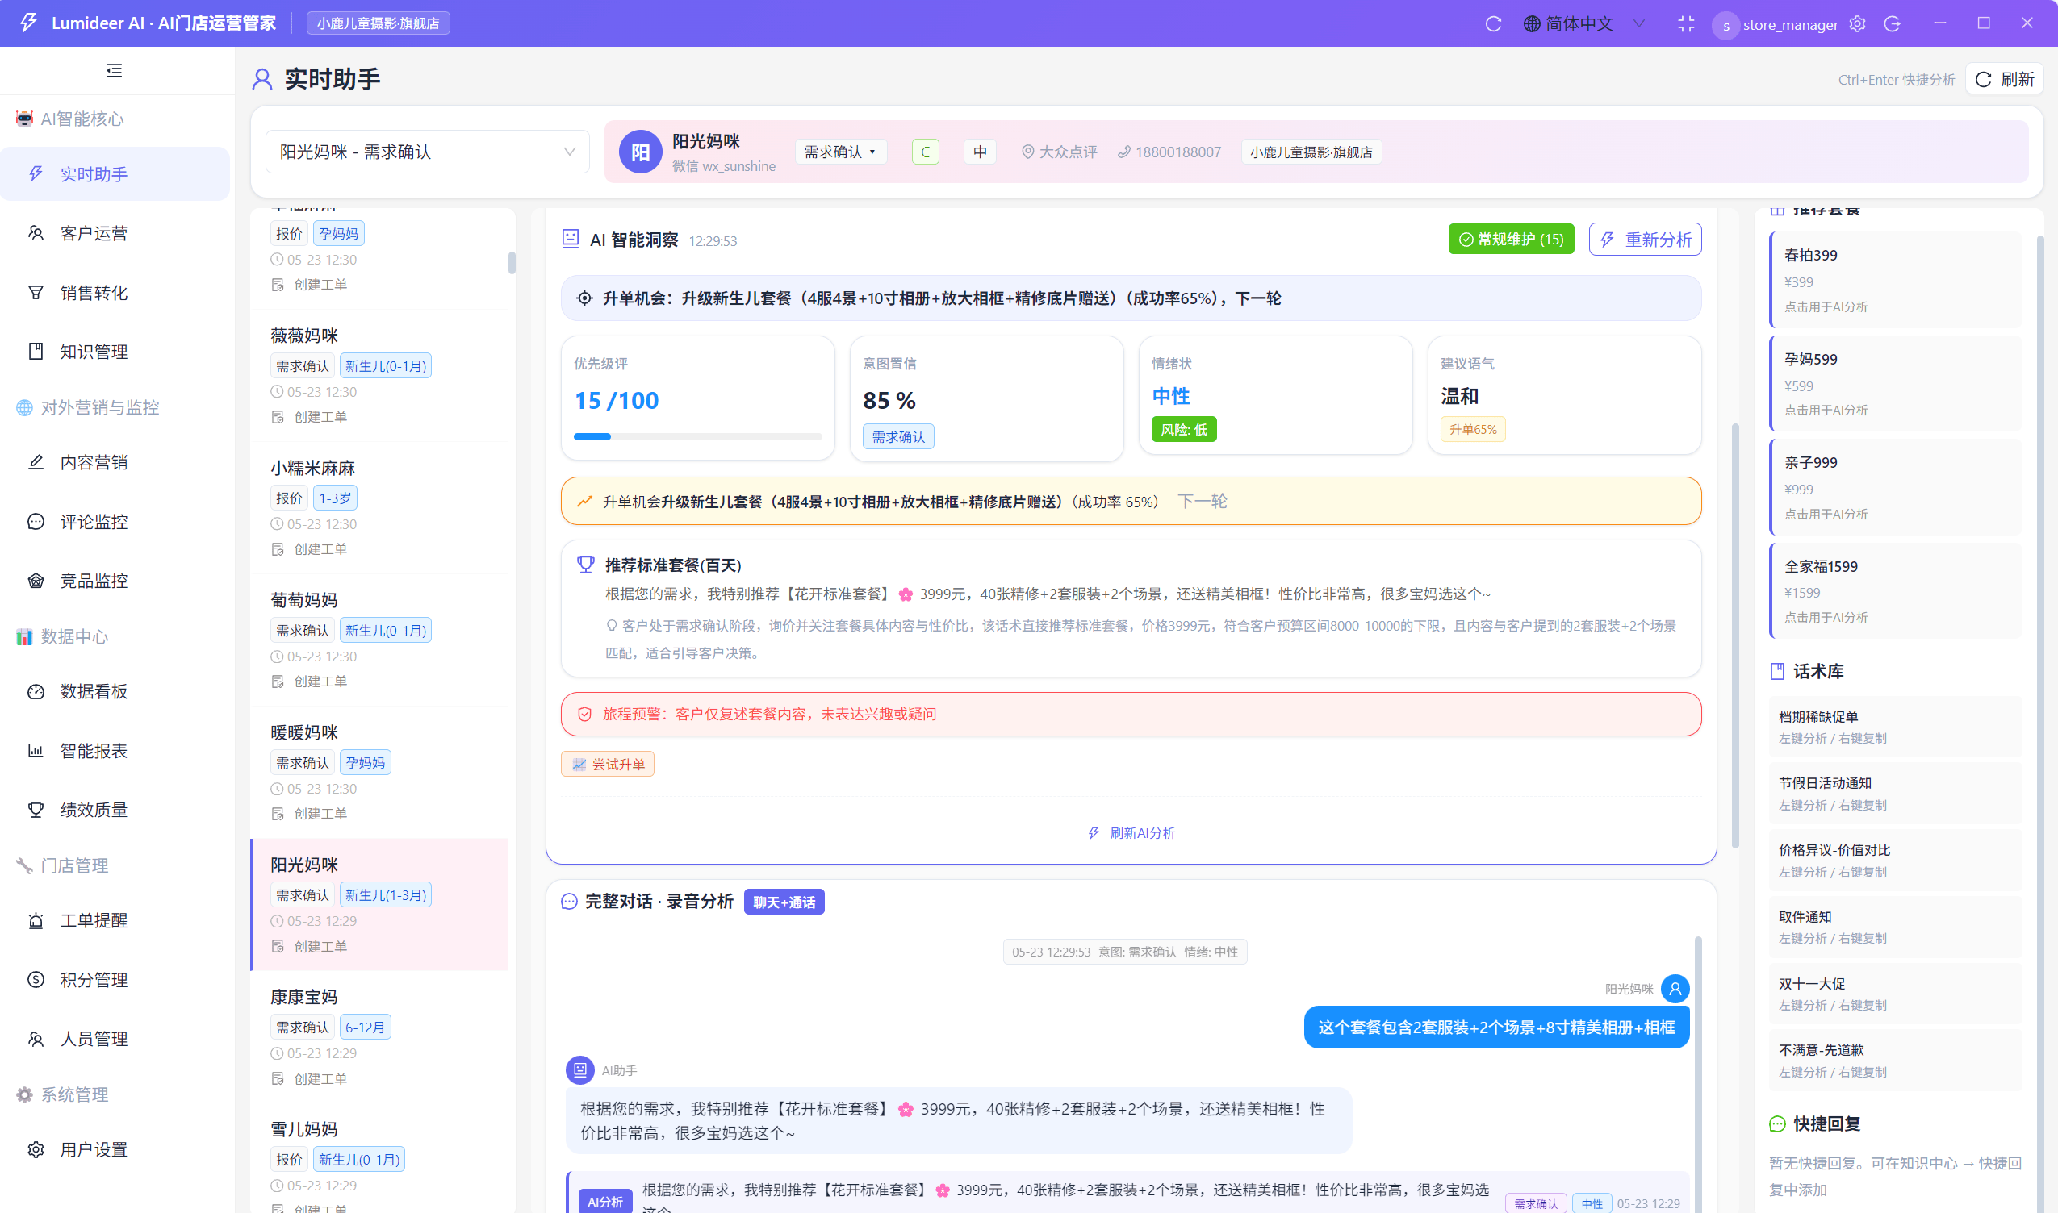This screenshot has width=2058, height=1213.
Task: Click 创建工单 under 阳光妈咪
Action: (x=310, y=947)
